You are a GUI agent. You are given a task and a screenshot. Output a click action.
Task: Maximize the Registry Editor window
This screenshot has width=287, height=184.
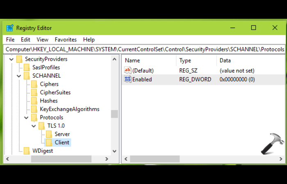tap(253, 28)
